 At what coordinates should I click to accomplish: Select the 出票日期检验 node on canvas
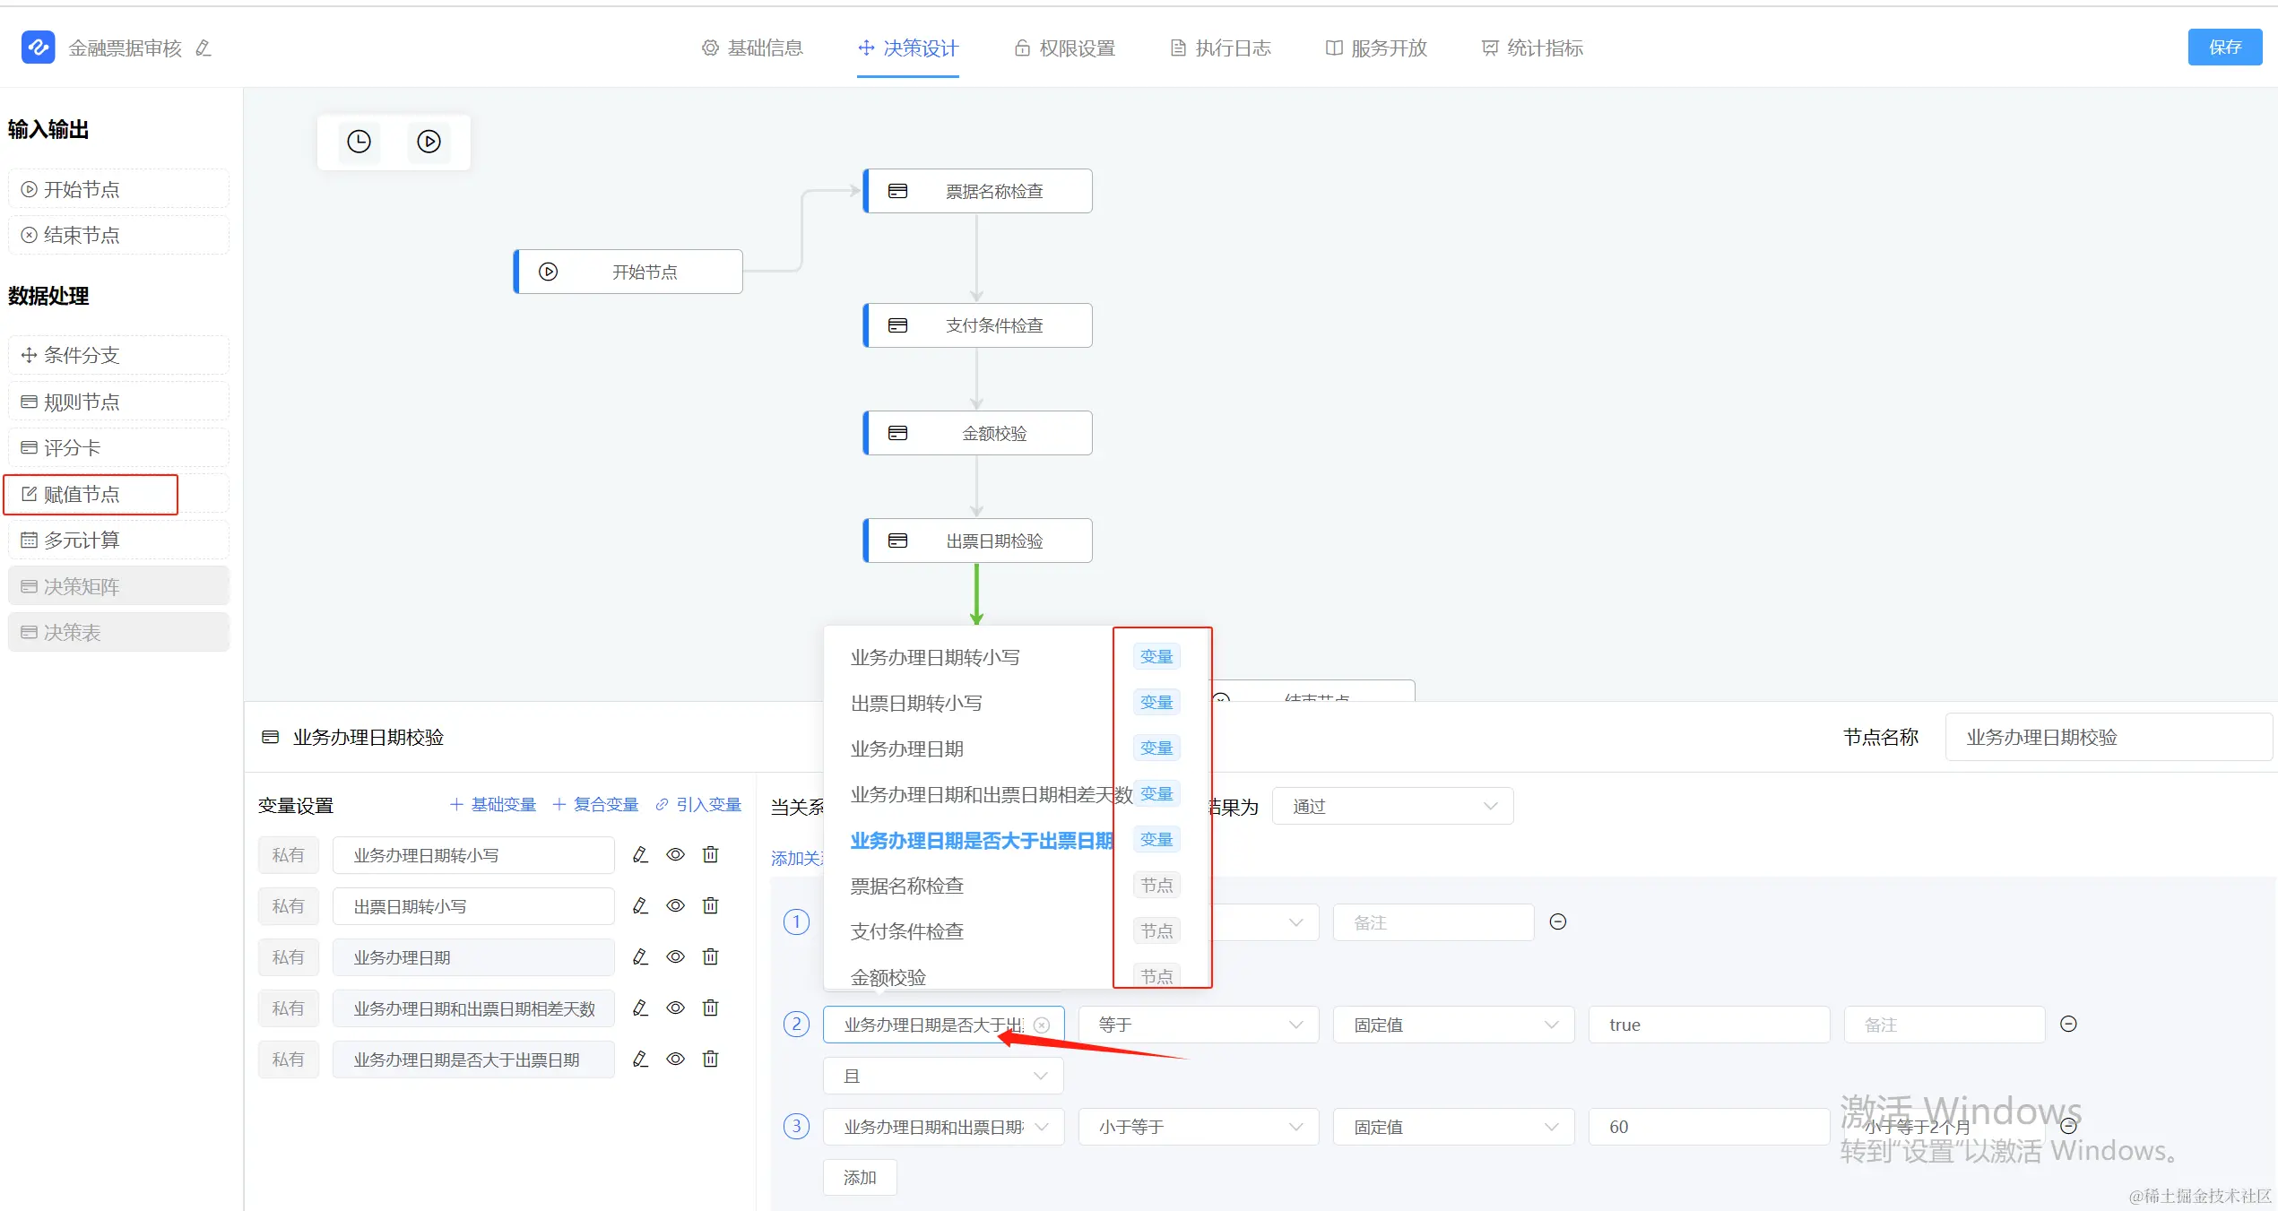tap(978, 541)
